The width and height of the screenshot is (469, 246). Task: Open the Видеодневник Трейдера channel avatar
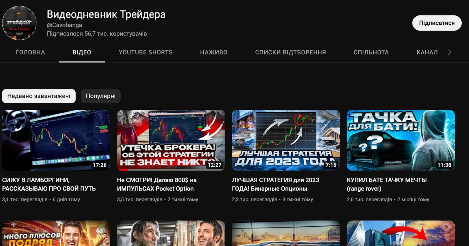point(19,23)
